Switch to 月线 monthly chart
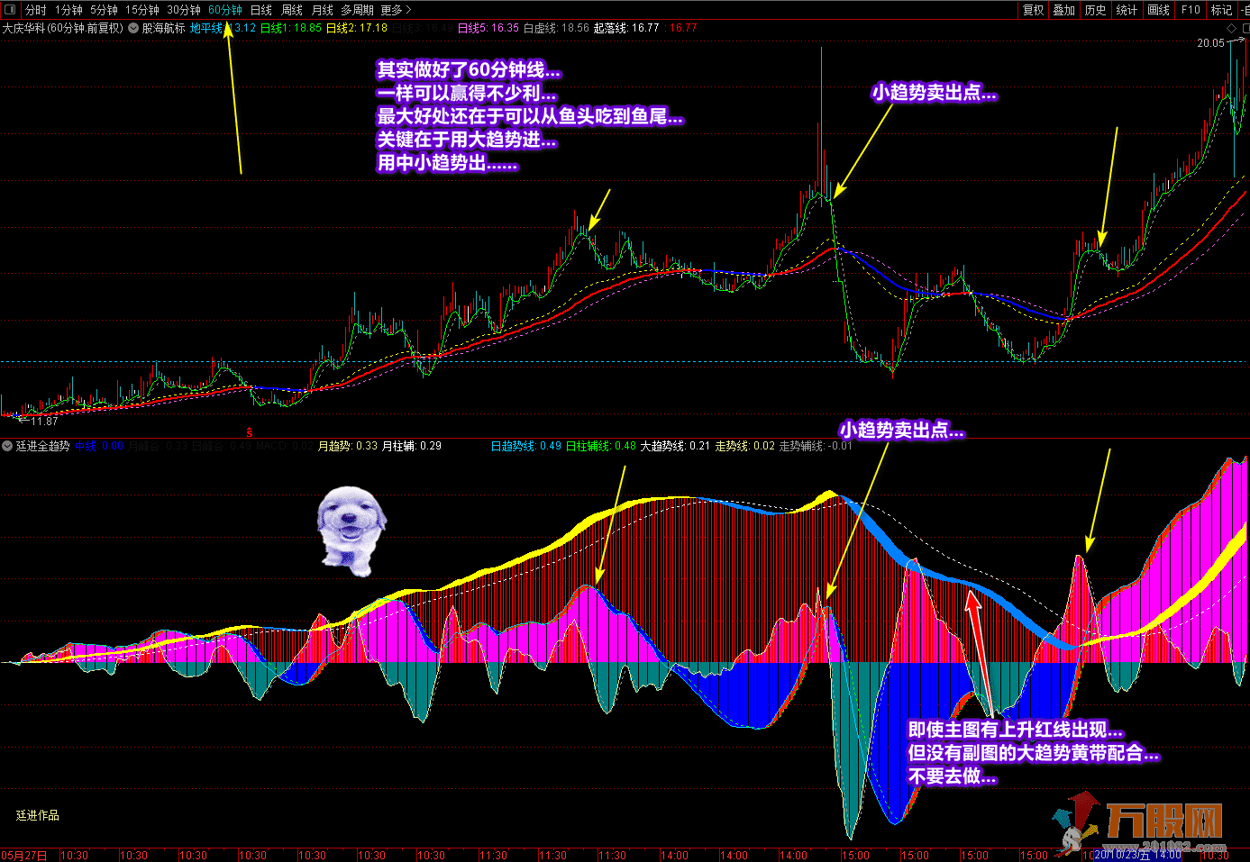Image resolution: width=1250 pixels, height=862 pixels. [323, 10]
